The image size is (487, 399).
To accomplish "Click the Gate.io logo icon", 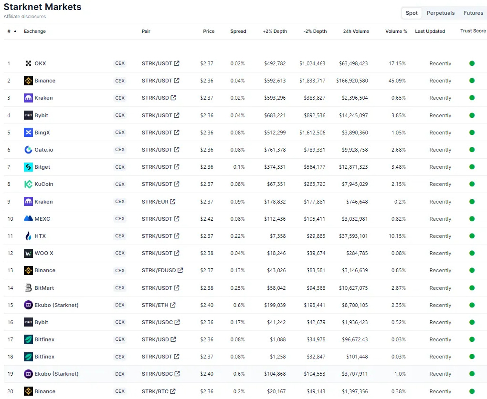I will point(28,150).
